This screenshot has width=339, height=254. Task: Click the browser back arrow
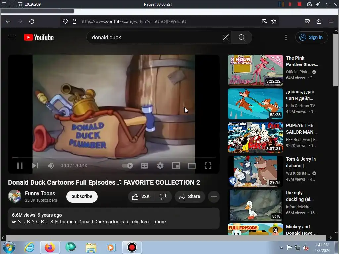pos(8,21)
